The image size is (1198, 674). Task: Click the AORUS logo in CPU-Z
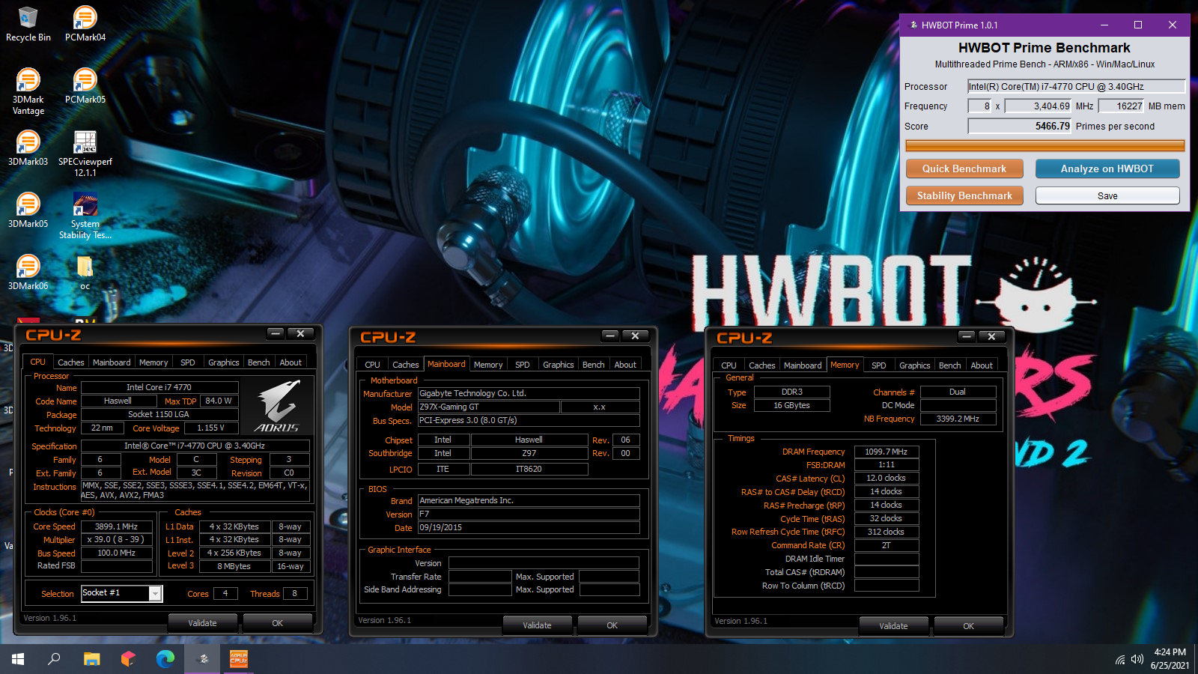[x=278, y=406]
